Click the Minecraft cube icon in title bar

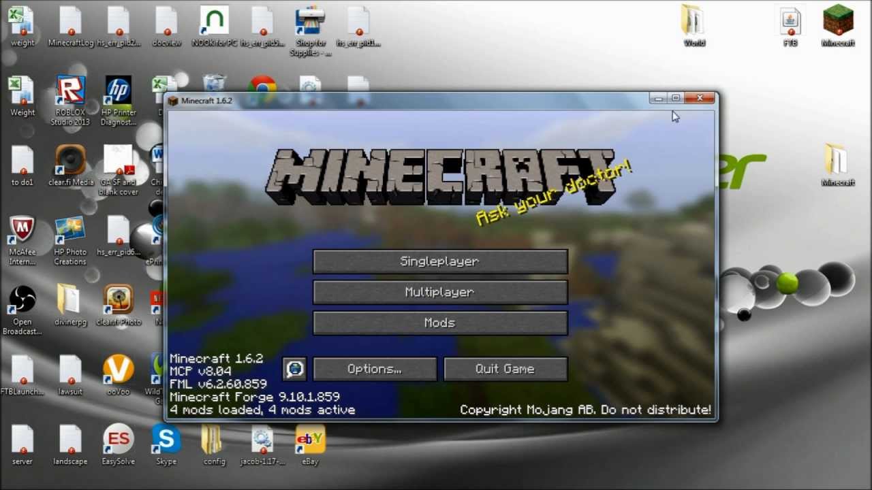point(173,101)
